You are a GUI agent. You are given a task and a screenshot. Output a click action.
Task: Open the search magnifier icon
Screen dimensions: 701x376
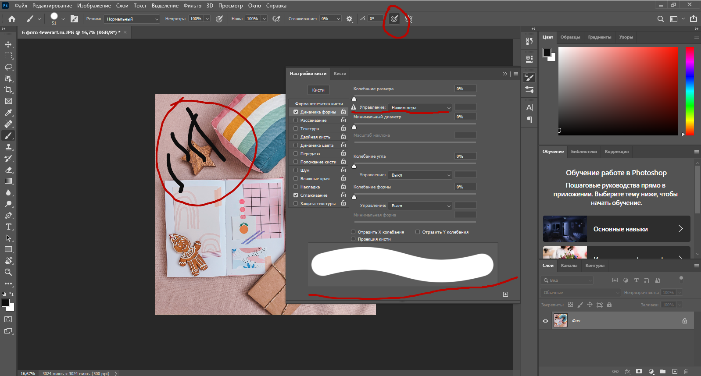(661, 19)
